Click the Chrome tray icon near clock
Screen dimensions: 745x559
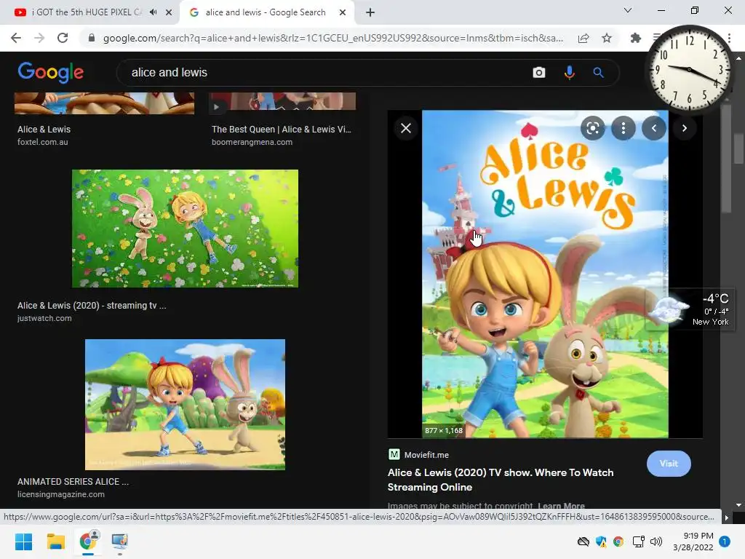point(618,542)
